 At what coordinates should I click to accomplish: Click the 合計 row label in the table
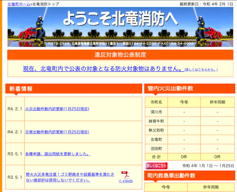(156, 157)
